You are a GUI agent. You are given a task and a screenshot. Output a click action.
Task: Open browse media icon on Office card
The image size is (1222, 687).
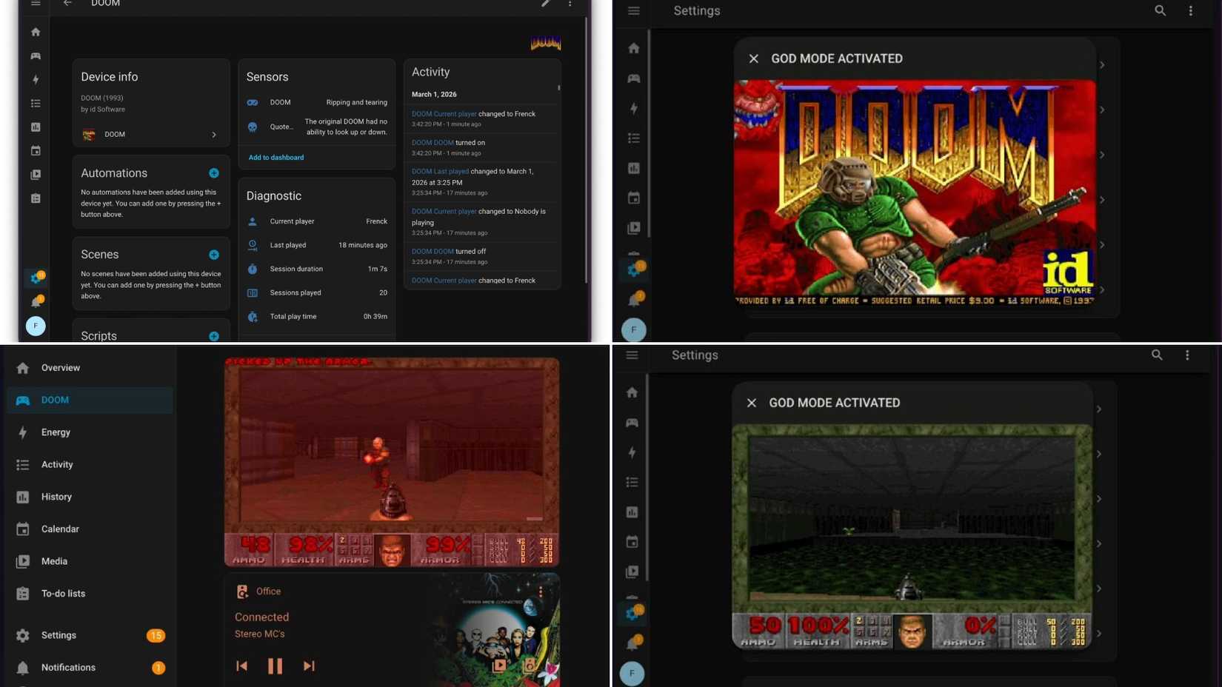point(500,665)
